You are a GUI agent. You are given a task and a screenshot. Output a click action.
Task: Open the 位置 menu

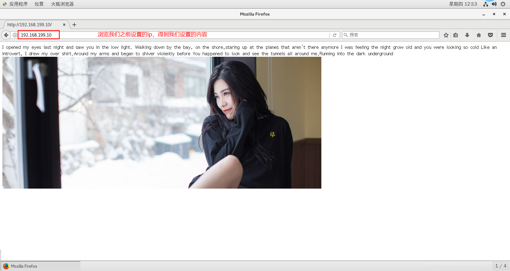[x=39, y=4]
